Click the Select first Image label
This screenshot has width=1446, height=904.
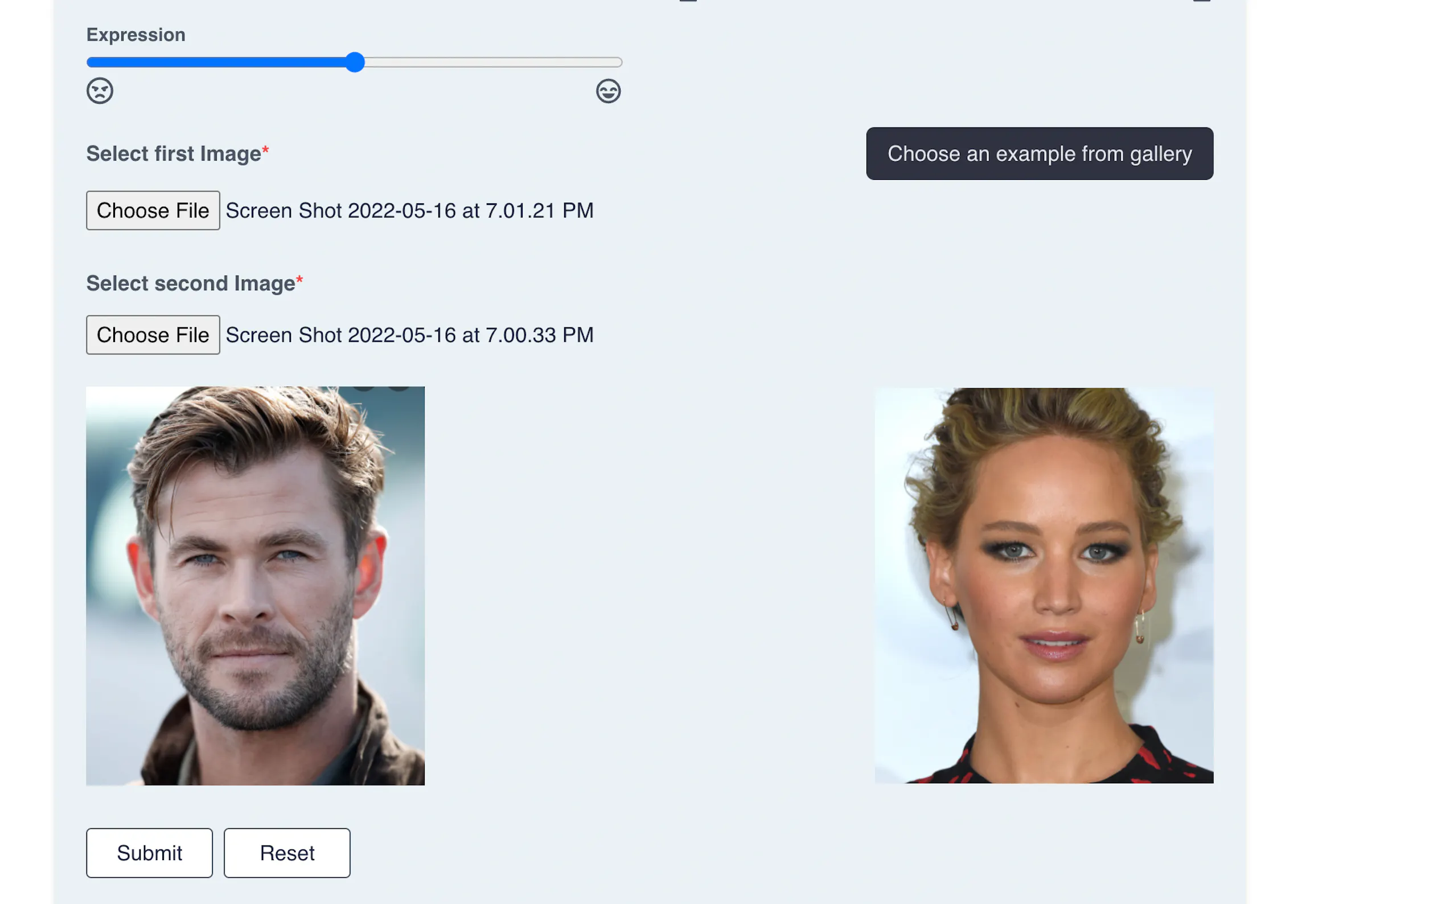[174, 154]
